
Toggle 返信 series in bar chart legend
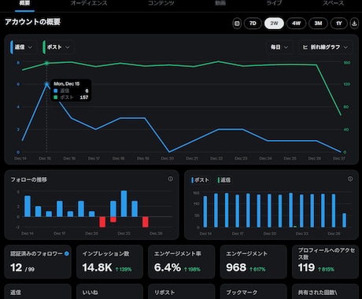[224, 180]
